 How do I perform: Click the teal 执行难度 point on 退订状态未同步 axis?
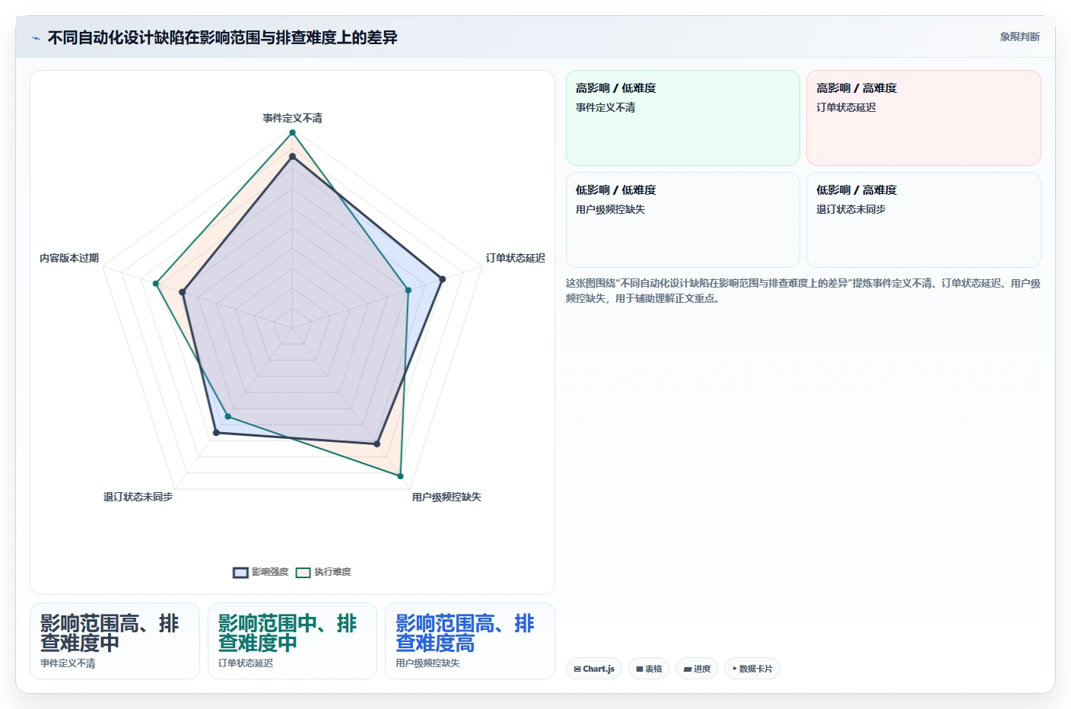[227, 417]
